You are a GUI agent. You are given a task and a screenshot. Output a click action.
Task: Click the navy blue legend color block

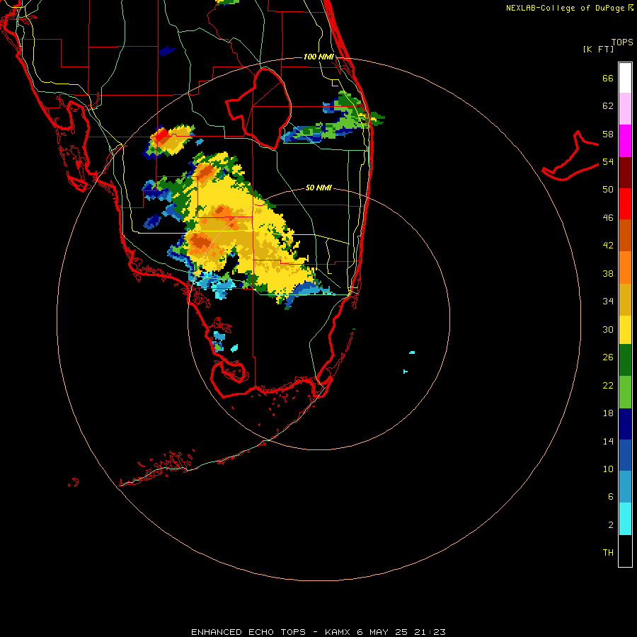[625, 424]
